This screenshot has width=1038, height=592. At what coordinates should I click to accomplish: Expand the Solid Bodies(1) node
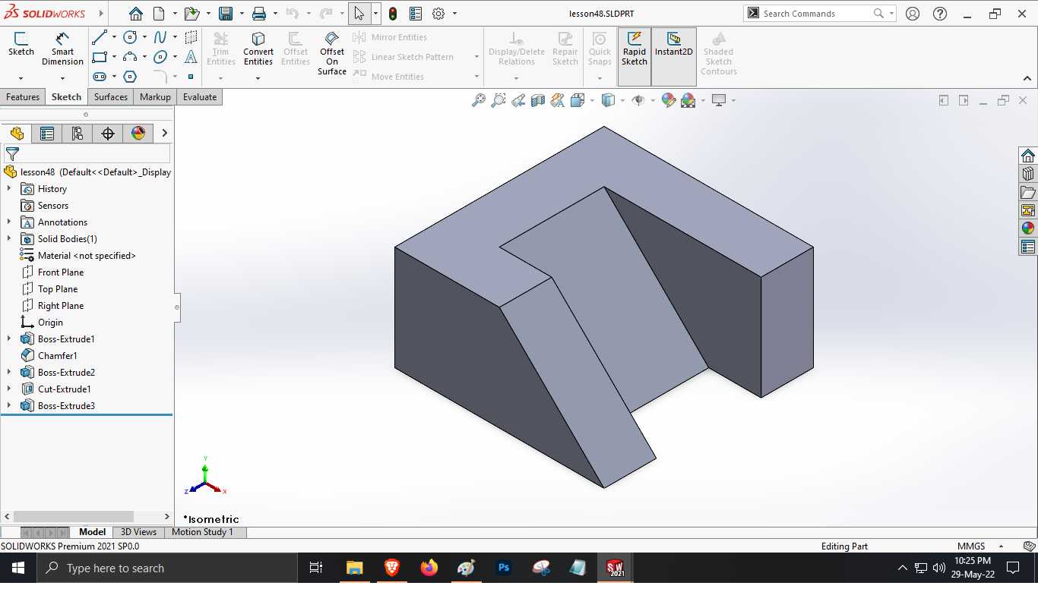click(x=9, y=238)
